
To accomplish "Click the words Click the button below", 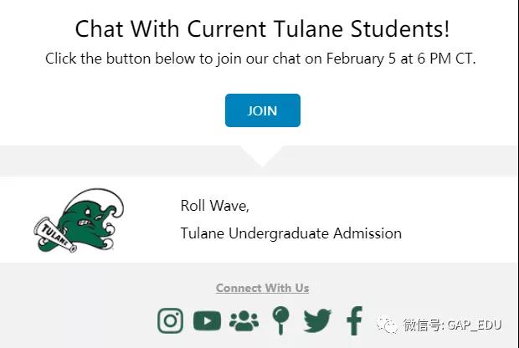I will (121, 59).
